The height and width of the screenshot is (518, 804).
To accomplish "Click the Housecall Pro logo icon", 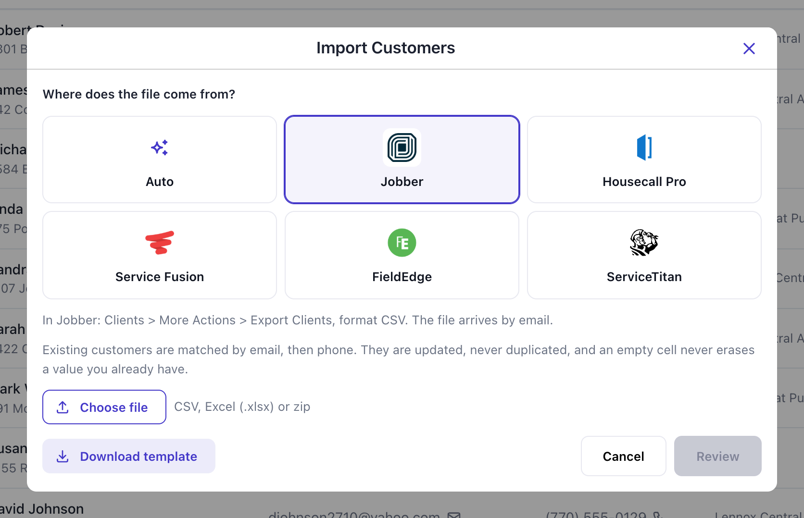I will 644,148.
